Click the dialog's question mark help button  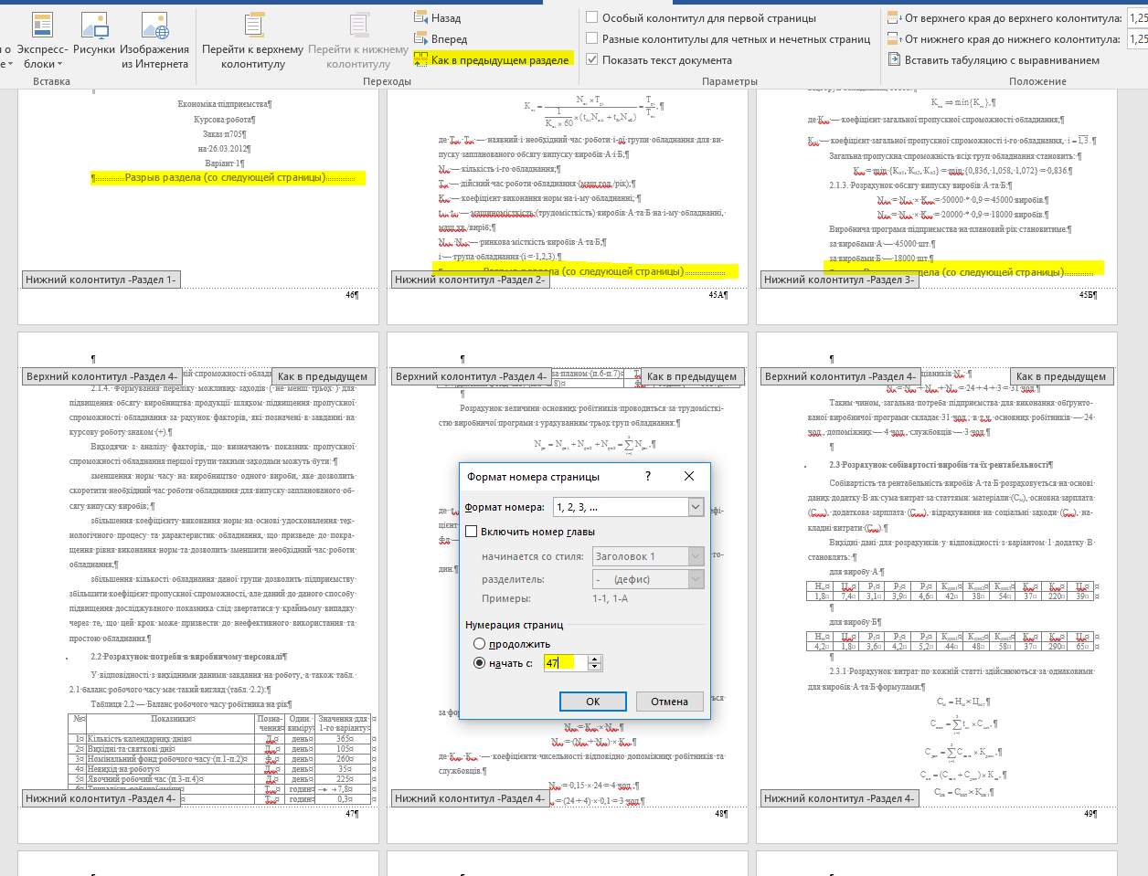click(648, 476)
